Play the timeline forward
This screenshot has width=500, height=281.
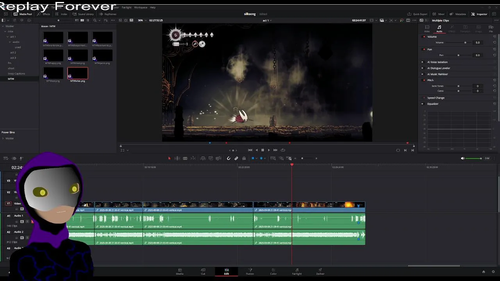pos(269,150)
